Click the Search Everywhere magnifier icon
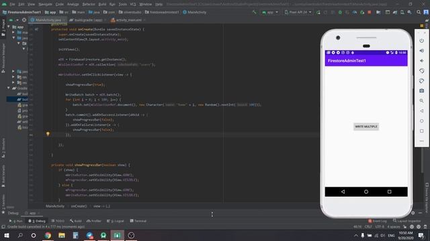Screen dimensions: 430x241 (x=419, y=12)
